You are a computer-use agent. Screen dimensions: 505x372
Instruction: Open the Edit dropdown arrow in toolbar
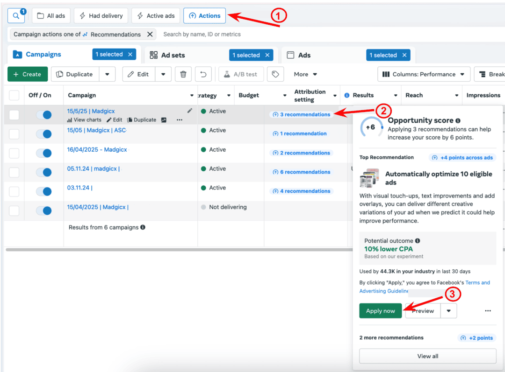click(x=163, y=74)
